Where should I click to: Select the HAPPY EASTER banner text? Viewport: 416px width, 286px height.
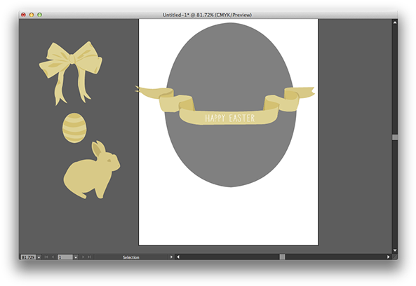[230, 118]
